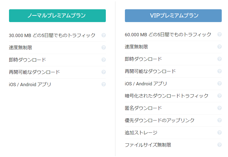Click the 追加ストレージ feature label
The width and height of the screenshot is (228, 157).
(x=141, y=132)
